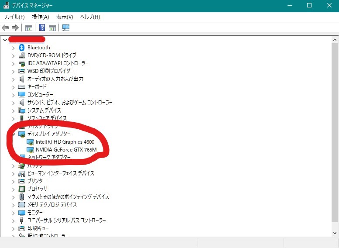Select the メモリ テクノロジ デバイス label

(x=52, y=204)
